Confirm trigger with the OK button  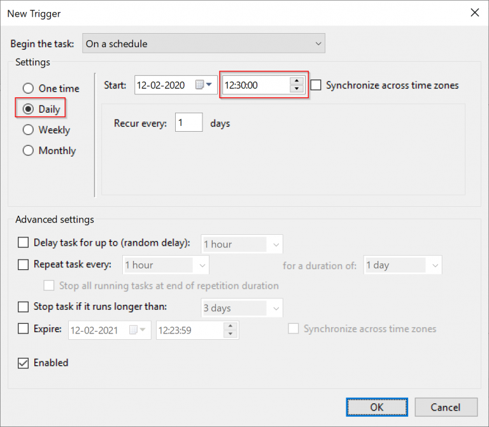point(377,407)
